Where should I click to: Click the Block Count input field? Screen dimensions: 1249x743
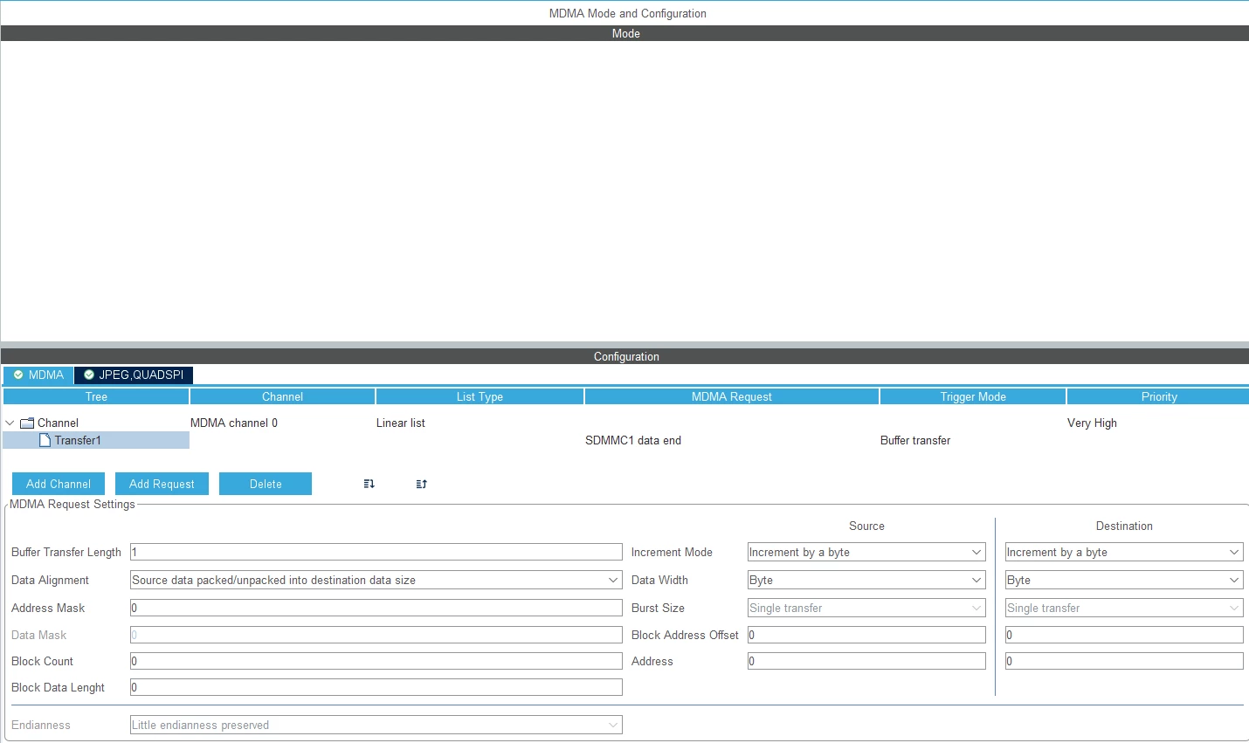pyautogui.click(x=376, y=662)
